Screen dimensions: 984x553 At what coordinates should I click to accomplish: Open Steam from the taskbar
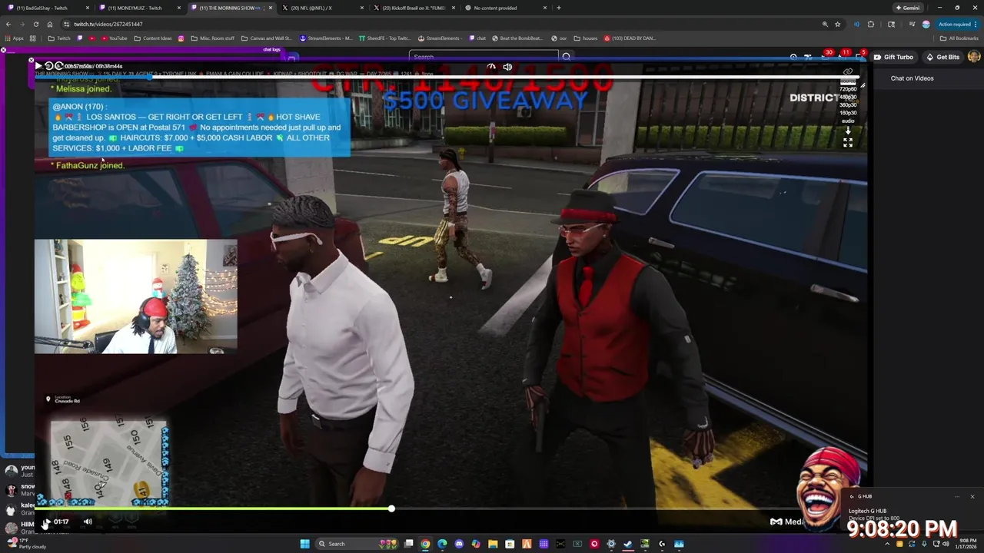tap(628, 544)
